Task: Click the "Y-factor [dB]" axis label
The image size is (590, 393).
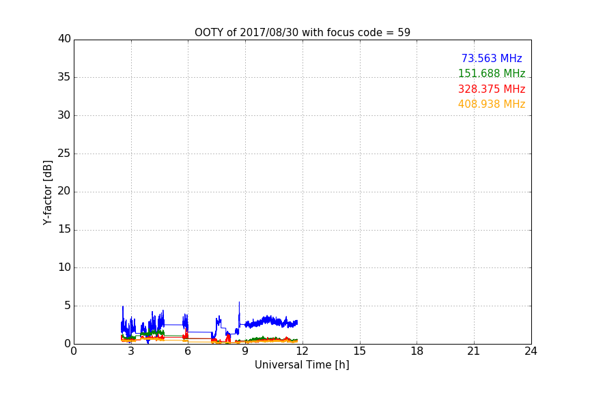Action: pyautogui.click(x=47, y=192)
